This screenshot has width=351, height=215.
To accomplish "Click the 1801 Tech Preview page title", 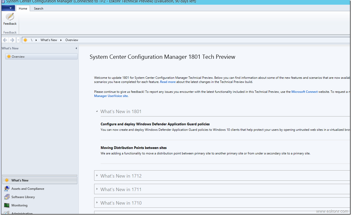I will pos(162,57).
